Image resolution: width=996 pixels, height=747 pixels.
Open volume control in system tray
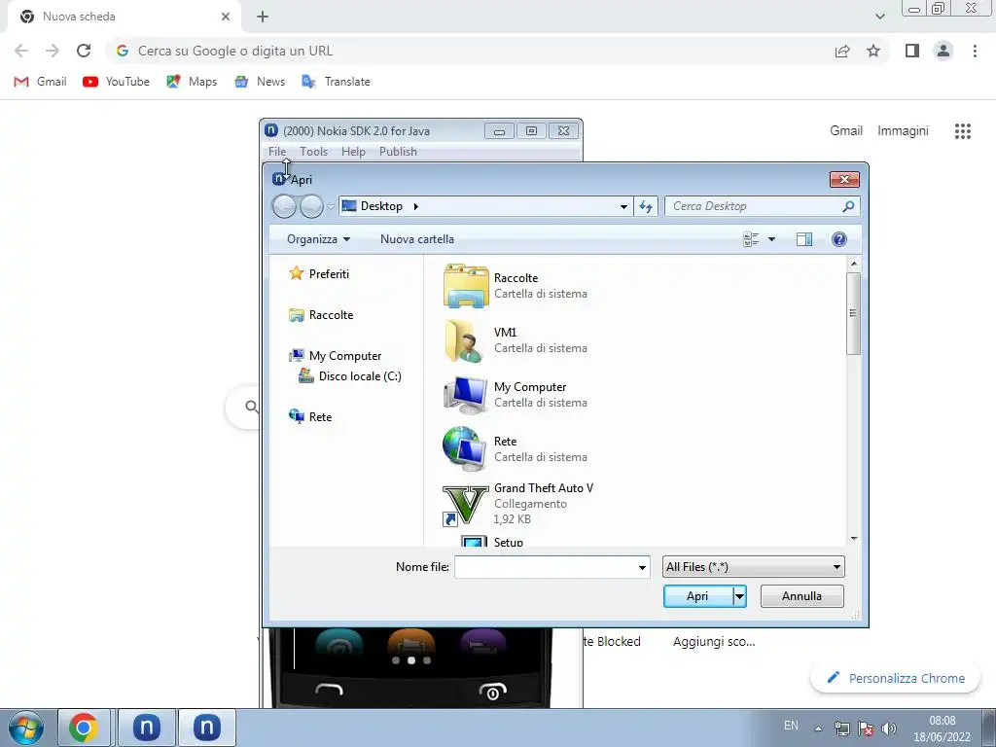pos(889,729)
